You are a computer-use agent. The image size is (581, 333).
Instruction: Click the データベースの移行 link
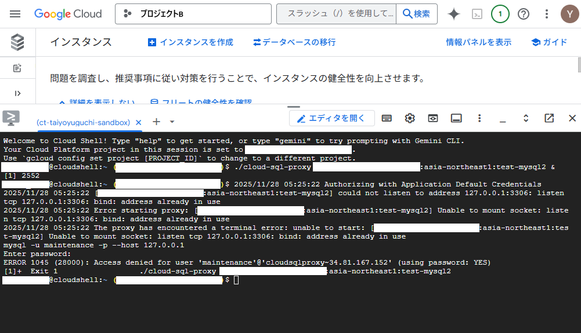(x=294, y=42)
